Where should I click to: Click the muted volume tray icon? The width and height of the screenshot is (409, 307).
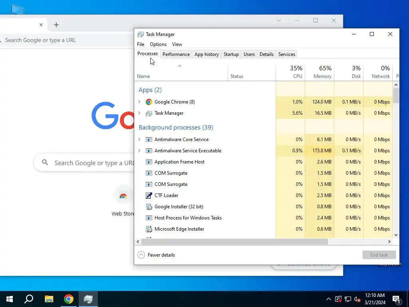[x=357, y=299]
